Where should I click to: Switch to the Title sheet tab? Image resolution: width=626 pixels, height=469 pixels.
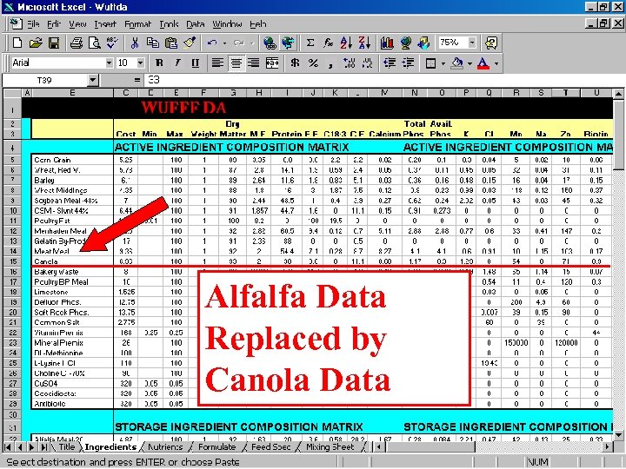pyautogui.click(x=67, y=447)
